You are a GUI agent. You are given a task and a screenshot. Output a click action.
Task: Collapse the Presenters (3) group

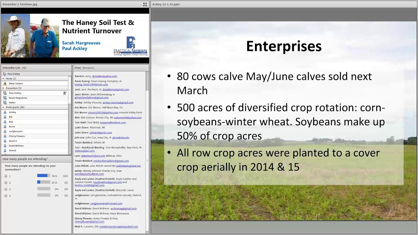pos(3,88)
